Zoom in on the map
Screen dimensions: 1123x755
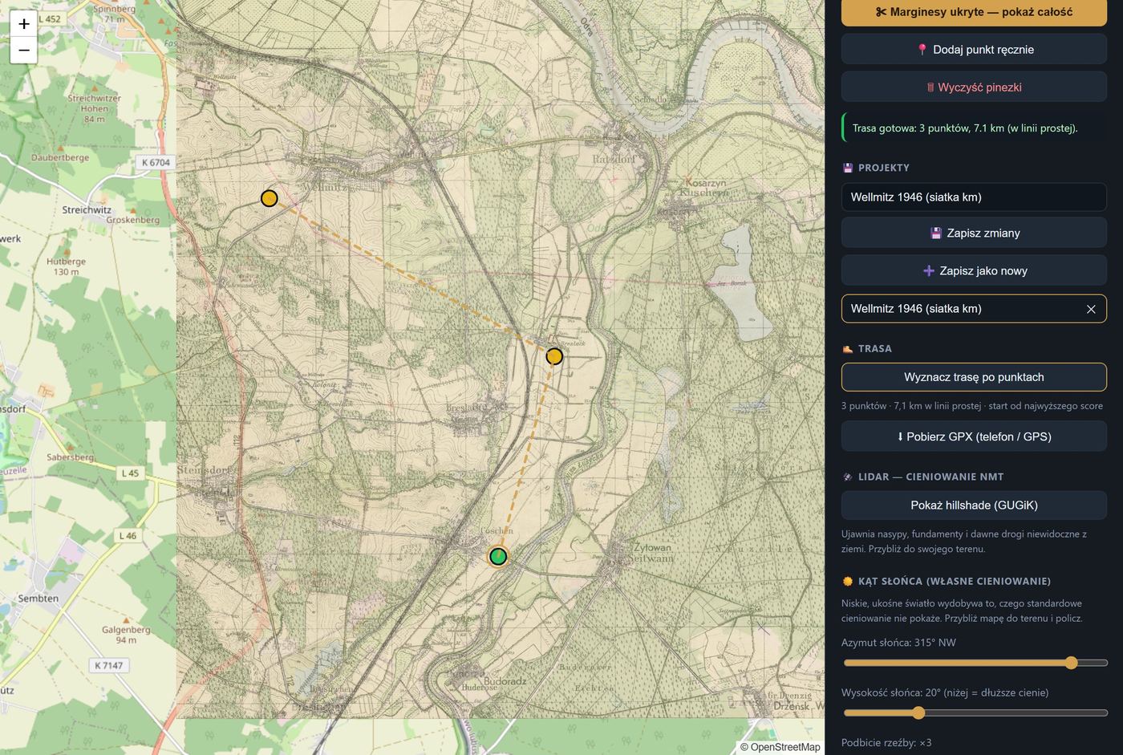tap(23, 24)
